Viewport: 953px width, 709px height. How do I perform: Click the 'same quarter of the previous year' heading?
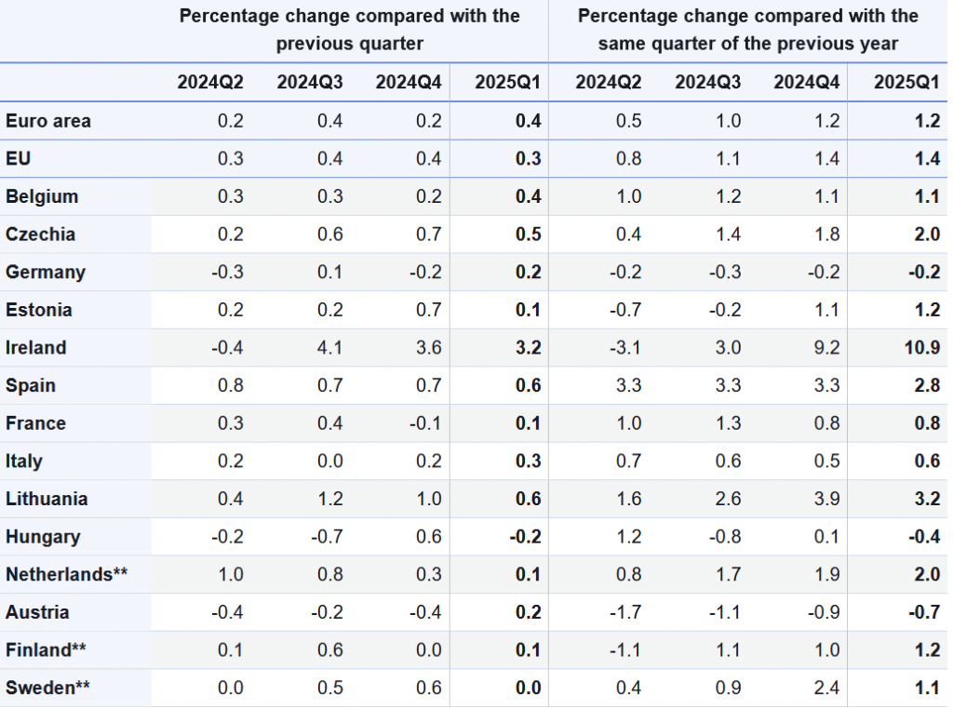(747, 30)
